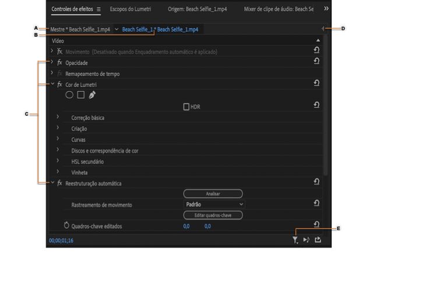Viewport: 443px width, 290px height.
Task: Switch to the Escopos do Lumetri tab
Action: click(130, 9)
